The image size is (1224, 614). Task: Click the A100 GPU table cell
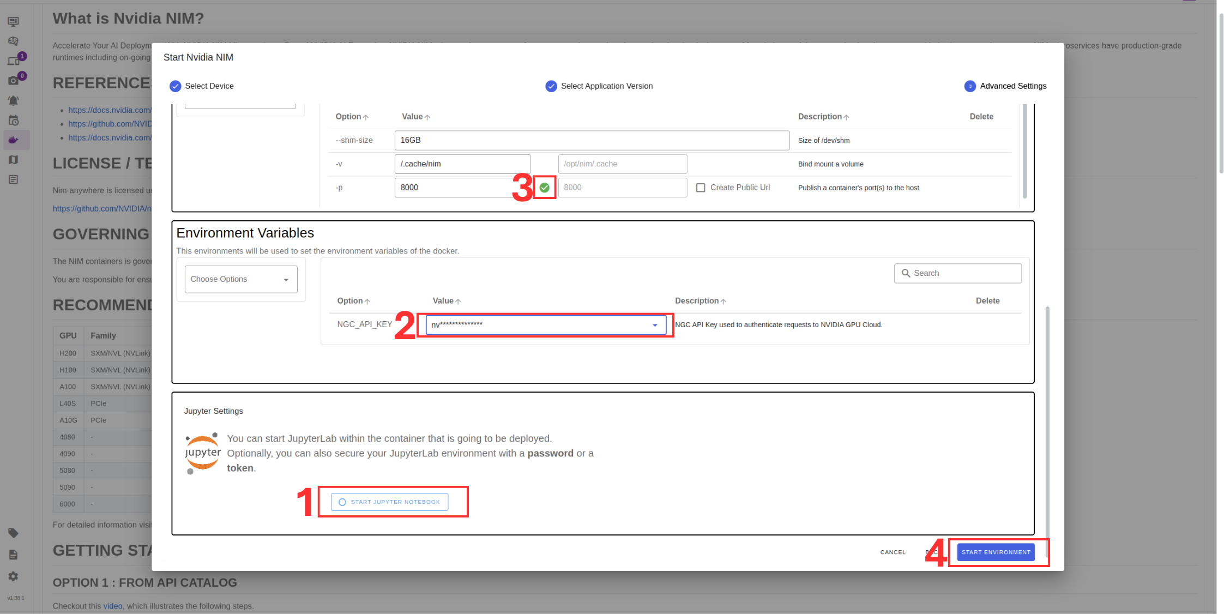point(68,387)
